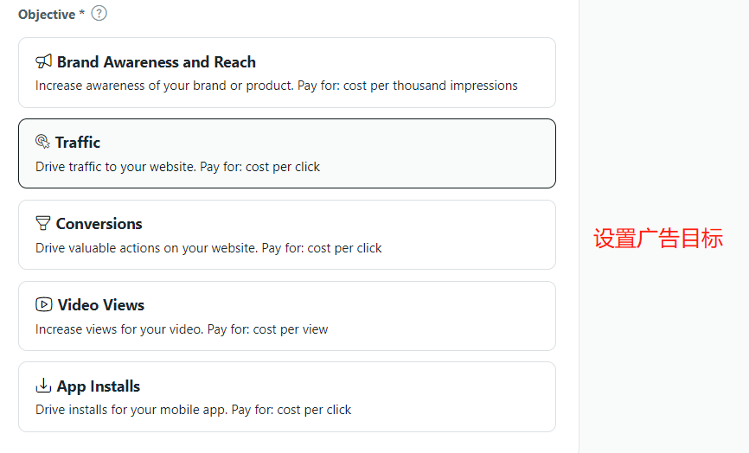Click the Objective help question mark icon
749x453 pixels.
coord(99,13)
